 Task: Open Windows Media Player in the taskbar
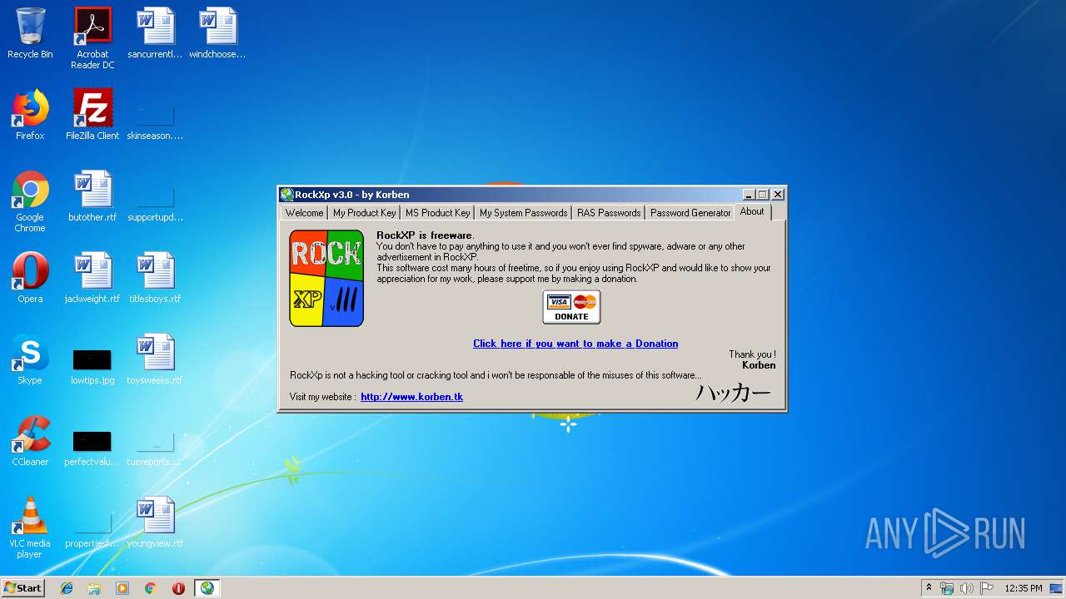122,588
